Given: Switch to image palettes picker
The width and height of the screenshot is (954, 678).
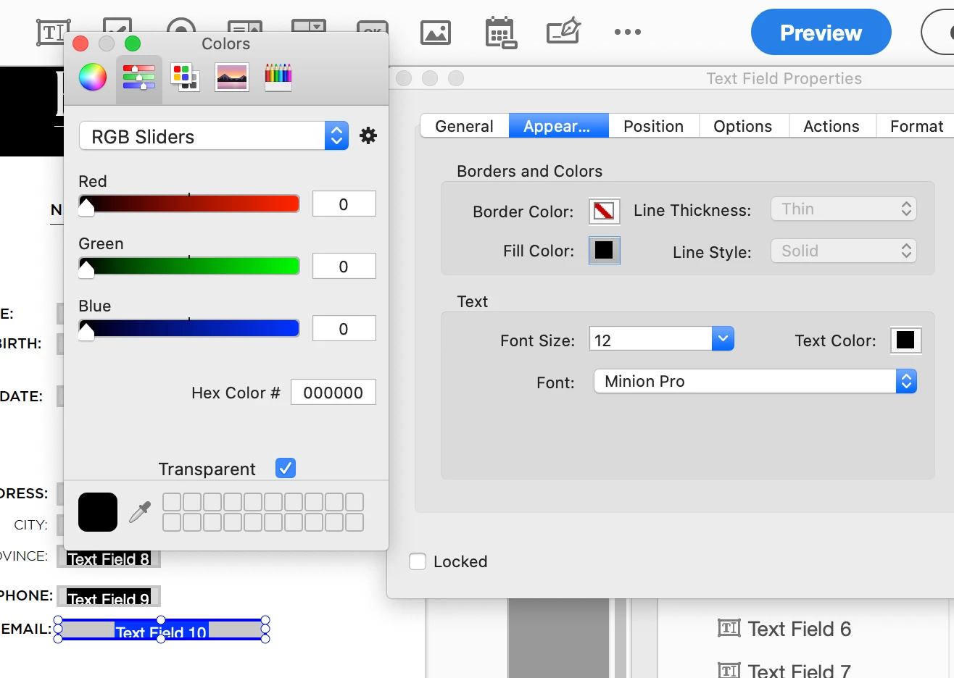Looking at the screenshot, I should 232,77.
